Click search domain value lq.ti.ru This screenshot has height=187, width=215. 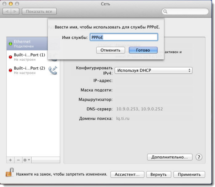click(123, 118)
